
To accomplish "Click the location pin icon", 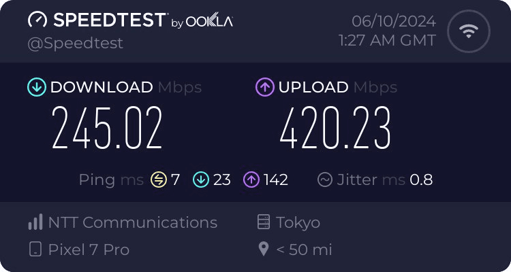I will pyautogui.click(x=264, y=250).
